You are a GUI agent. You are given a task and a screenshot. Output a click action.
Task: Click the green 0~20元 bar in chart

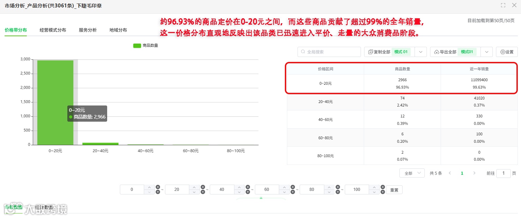click(55, 102)
